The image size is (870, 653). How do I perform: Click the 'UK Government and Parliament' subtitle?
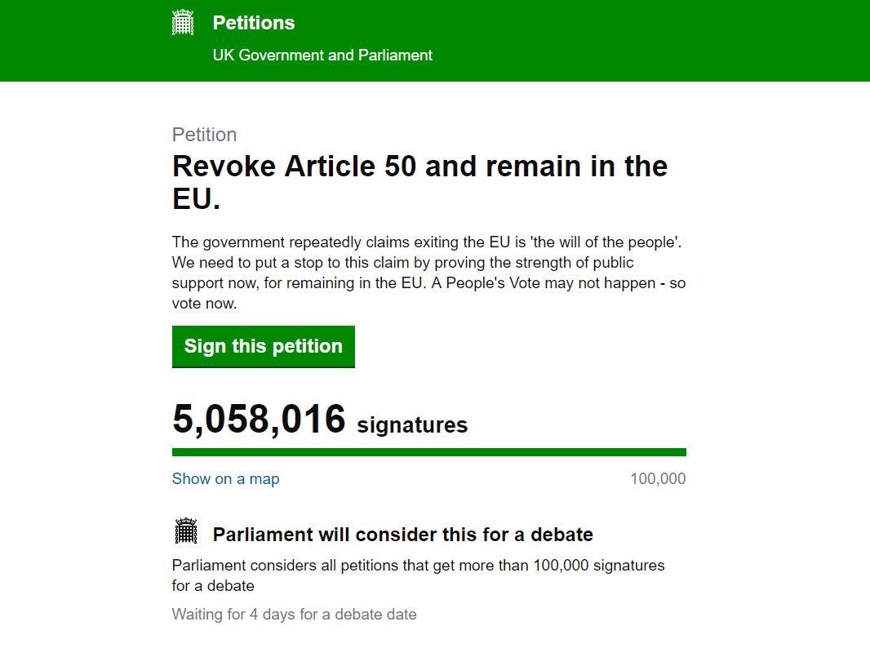coord(322,56)
